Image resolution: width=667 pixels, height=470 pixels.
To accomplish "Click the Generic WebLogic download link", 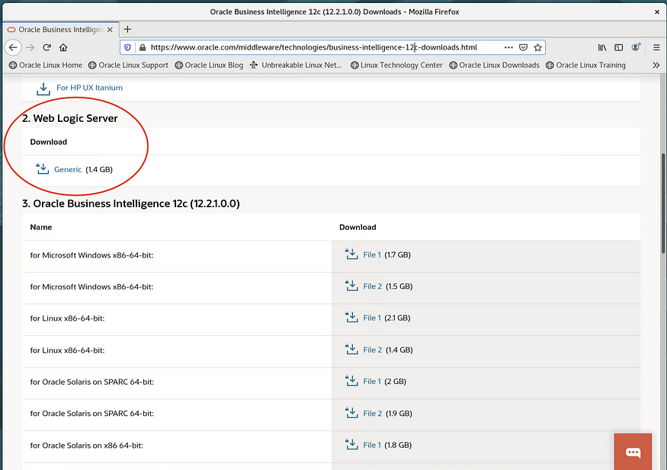I will pyautogui.click(x=68, y=169).
